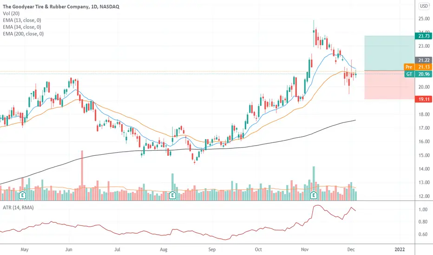This screenshot has height=255, width=433.
Task: Click the Jun label on time axis
Action: (x=69, y=249)
